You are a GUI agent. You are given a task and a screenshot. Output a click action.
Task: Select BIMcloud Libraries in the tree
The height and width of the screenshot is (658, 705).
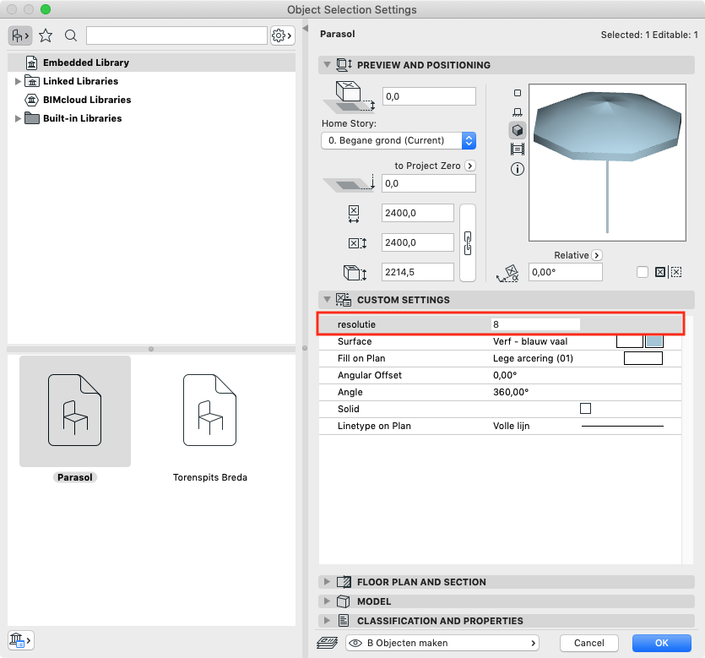[87, 100]
